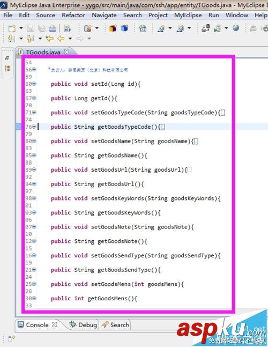Click folded-code box after setGoodsUrl line
The image size is (268, 347).
click(189, 169)
